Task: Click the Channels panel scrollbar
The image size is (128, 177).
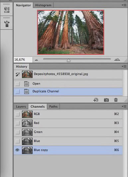Action: (125, 143)
